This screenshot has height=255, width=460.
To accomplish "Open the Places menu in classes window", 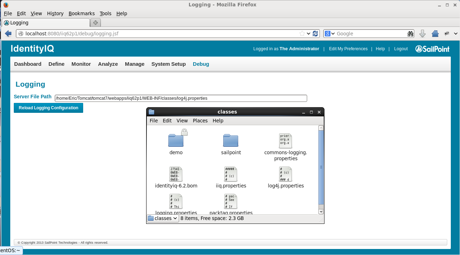I will point(200,121).
